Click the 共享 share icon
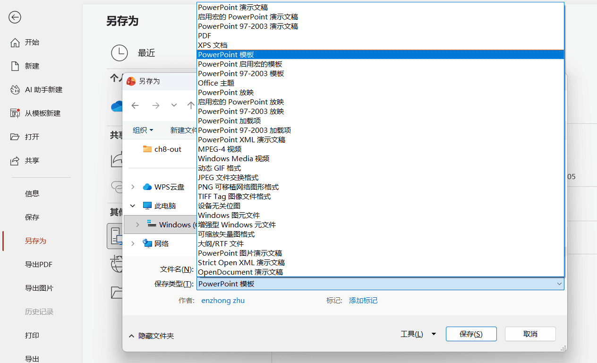The image size is (597, 363). [x=15, y=161]
